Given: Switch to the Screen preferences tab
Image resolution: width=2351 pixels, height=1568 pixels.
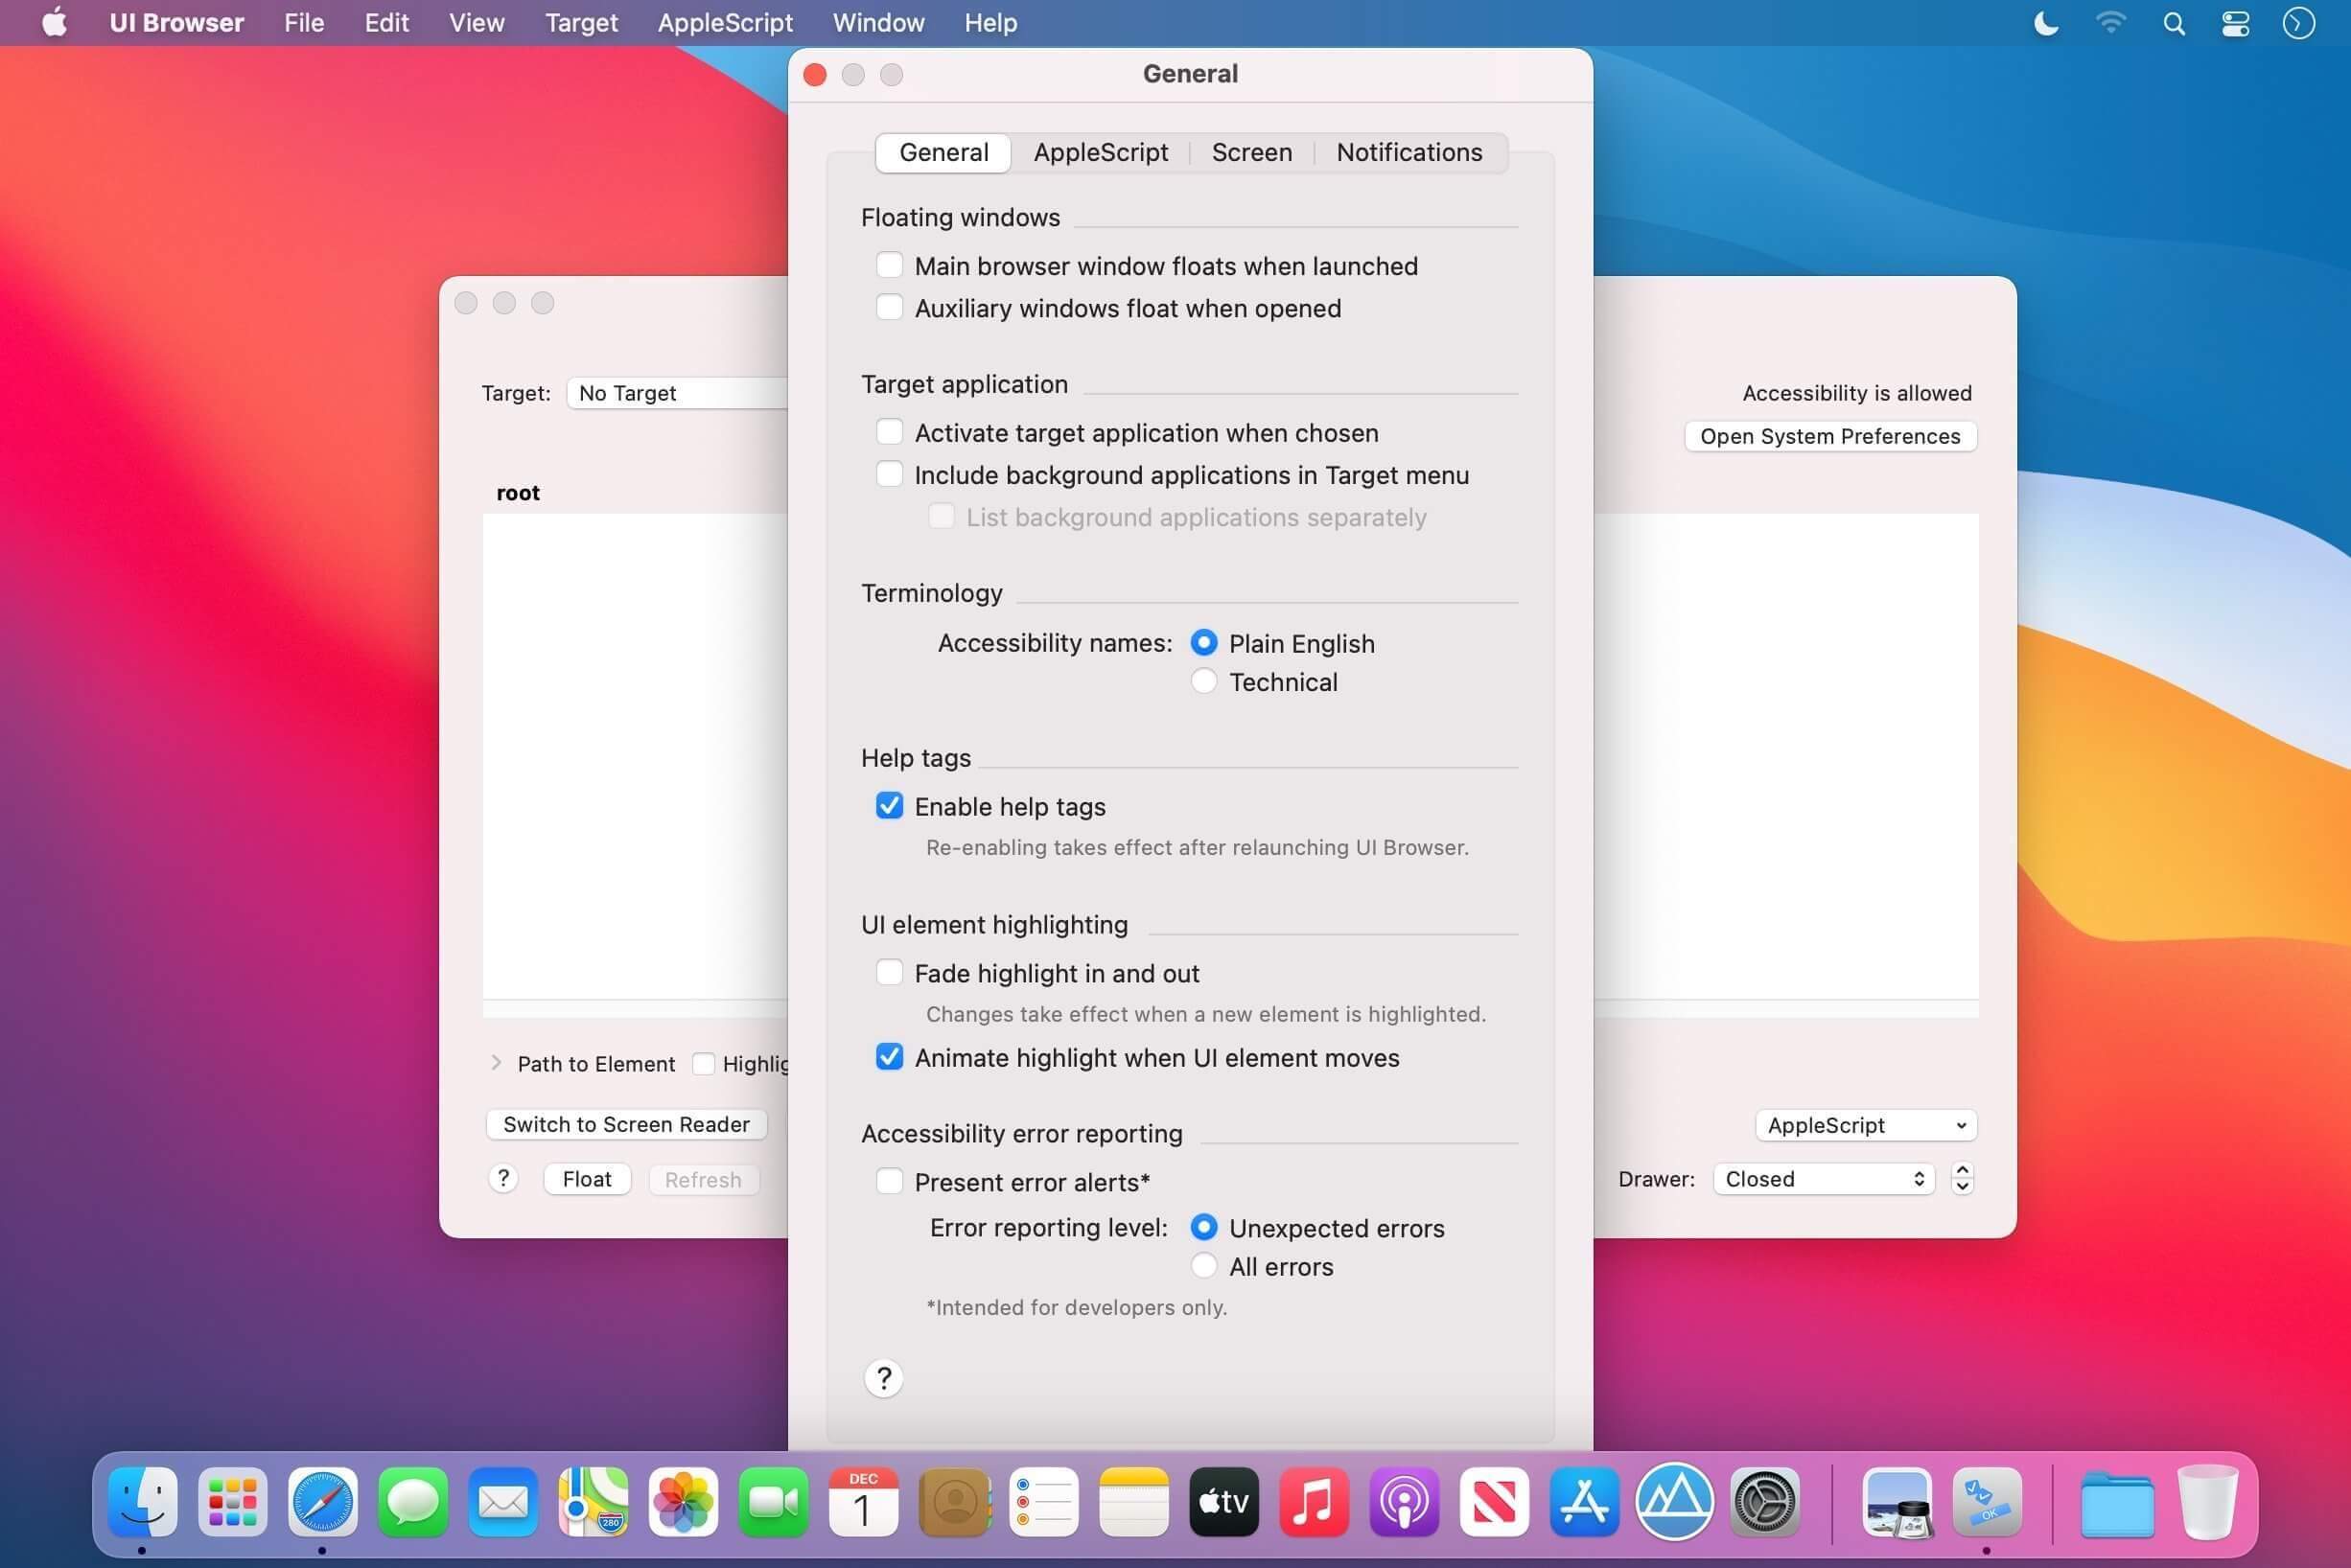Looking at the screenshot, I should click(1251, 152).
